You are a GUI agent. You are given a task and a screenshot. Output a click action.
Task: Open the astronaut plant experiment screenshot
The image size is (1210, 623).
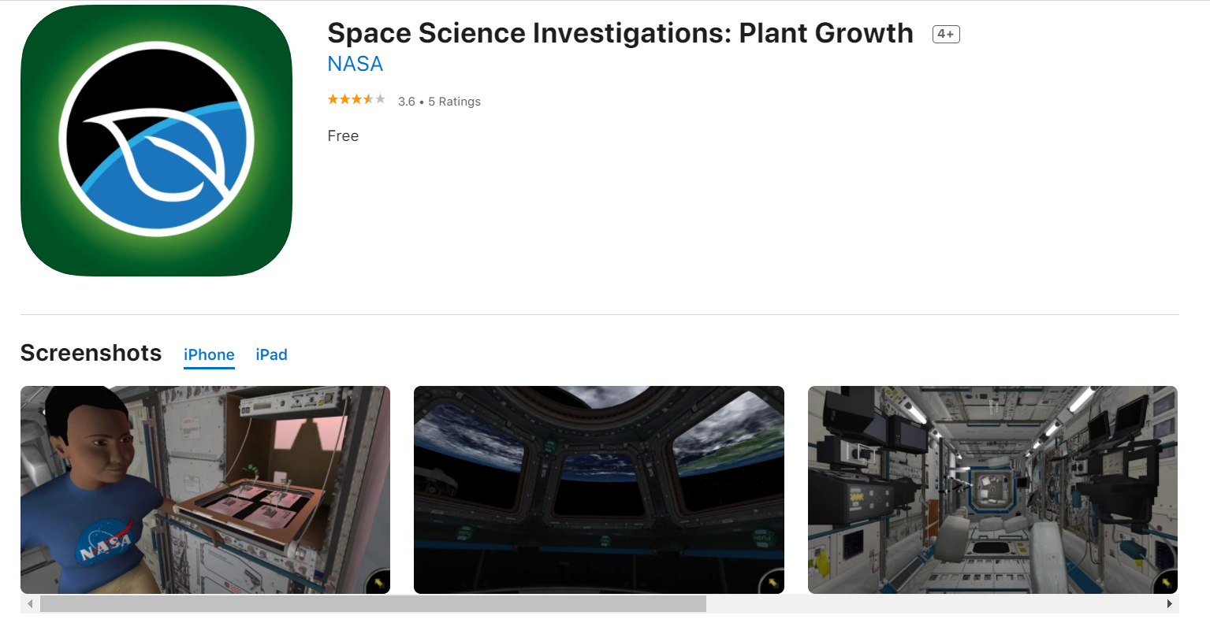coord(205,489)
